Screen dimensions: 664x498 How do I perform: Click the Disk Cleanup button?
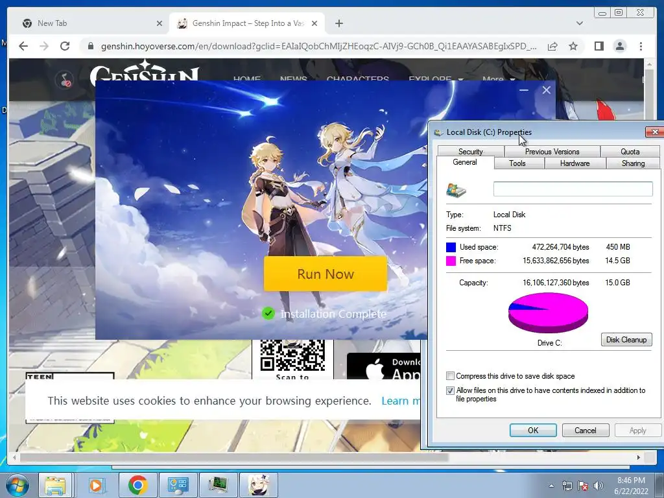click(x=626, y=340)
